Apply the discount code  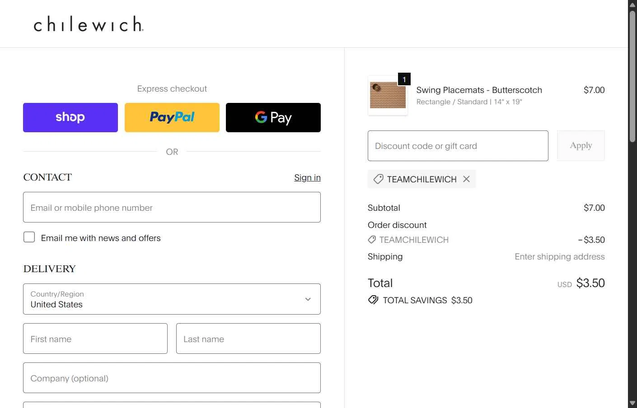coord(581,146)
